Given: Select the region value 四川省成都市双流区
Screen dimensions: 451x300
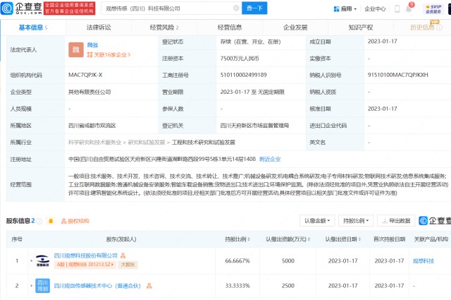Looking at the screenshot, I should [x=92, y=126].
